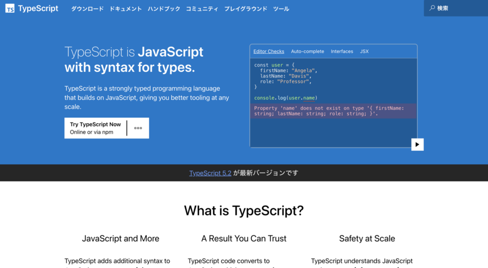This screenshot has width=488, height=268.
Task: Click the TypeScript wordmark in the header
Action: click(x=38, y=8)
